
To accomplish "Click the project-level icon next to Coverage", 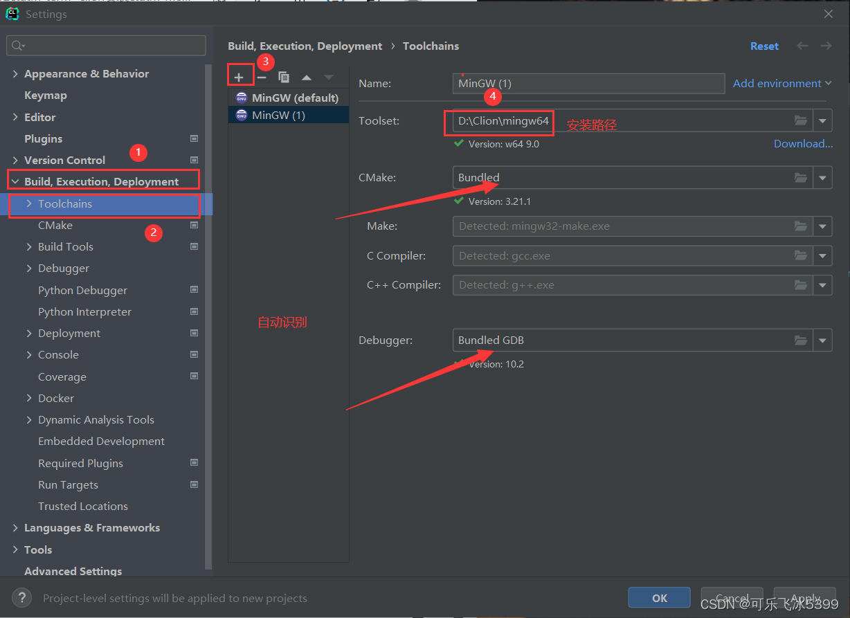I will pyautogui.click(x=194, y=376).
